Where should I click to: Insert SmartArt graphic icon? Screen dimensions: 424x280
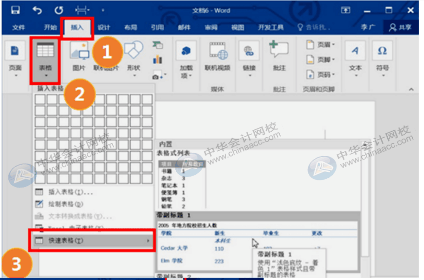[158, 45]
